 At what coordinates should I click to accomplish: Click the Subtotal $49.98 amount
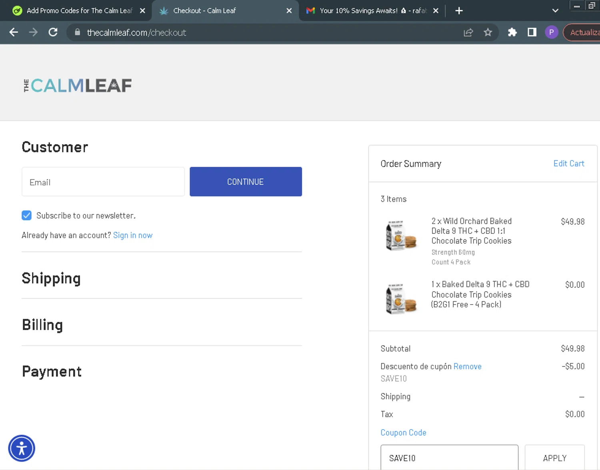click(572, 349)
